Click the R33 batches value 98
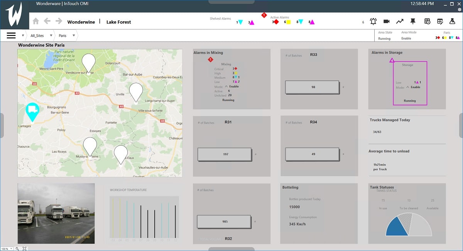 [313, 87]
